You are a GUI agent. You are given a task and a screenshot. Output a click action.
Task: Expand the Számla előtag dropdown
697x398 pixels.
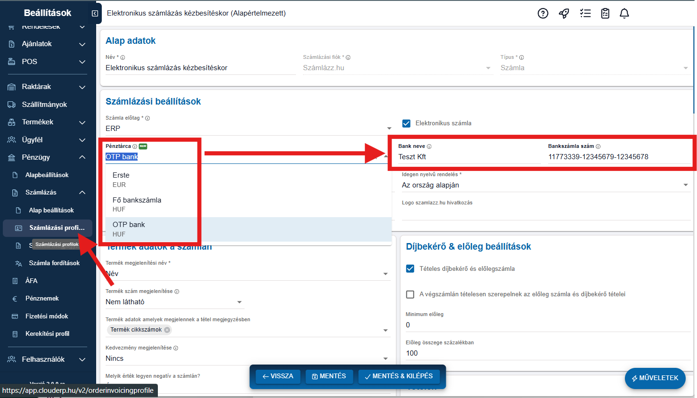coord(389,129)
